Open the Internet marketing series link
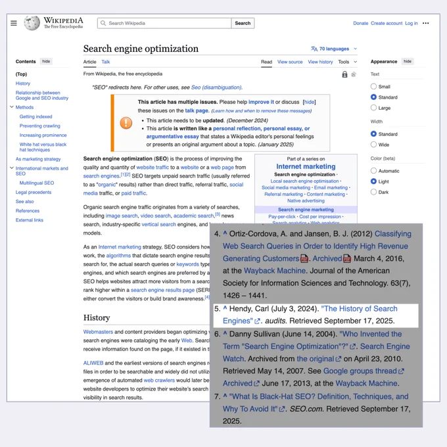Viewport: 447px width, 447px height. click(x=306, y=166)
